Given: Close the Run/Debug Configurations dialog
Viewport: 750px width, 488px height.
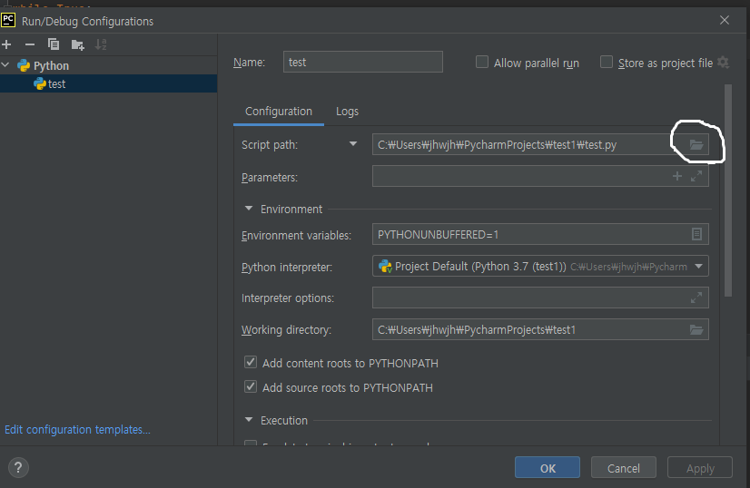Looking at the screenshot, I should coord(725,20).
